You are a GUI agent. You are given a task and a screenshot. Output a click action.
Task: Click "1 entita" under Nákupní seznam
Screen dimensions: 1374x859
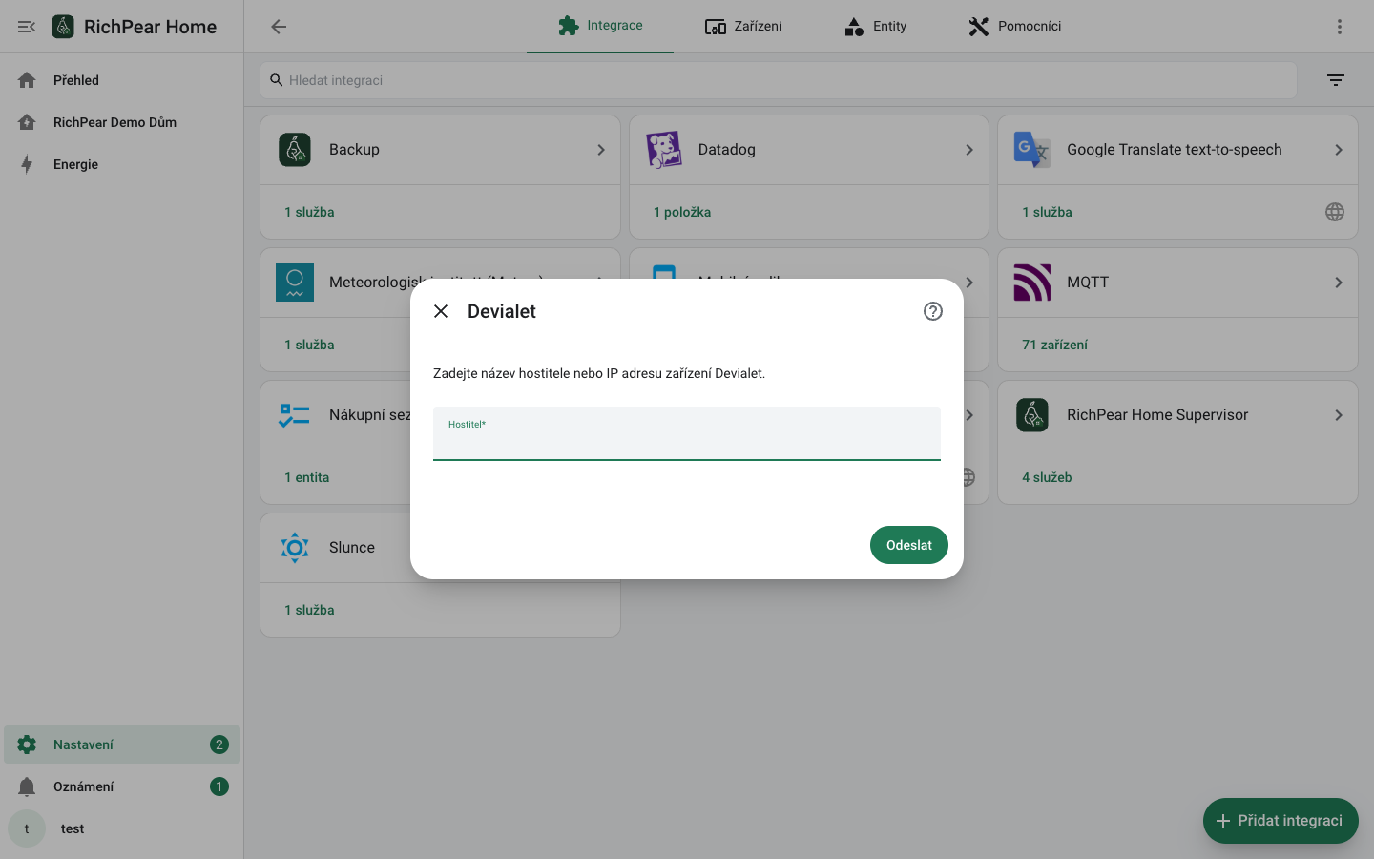pos(306,477)
